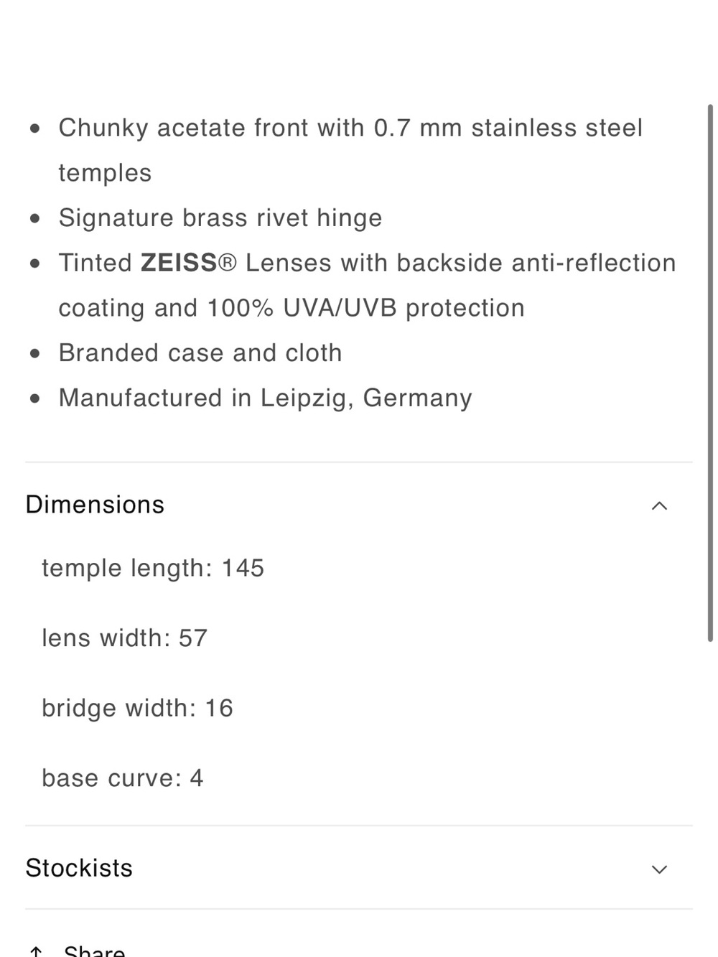Click the lens width: 57 line
The image size is (718, 957).
tap(125, 638)
